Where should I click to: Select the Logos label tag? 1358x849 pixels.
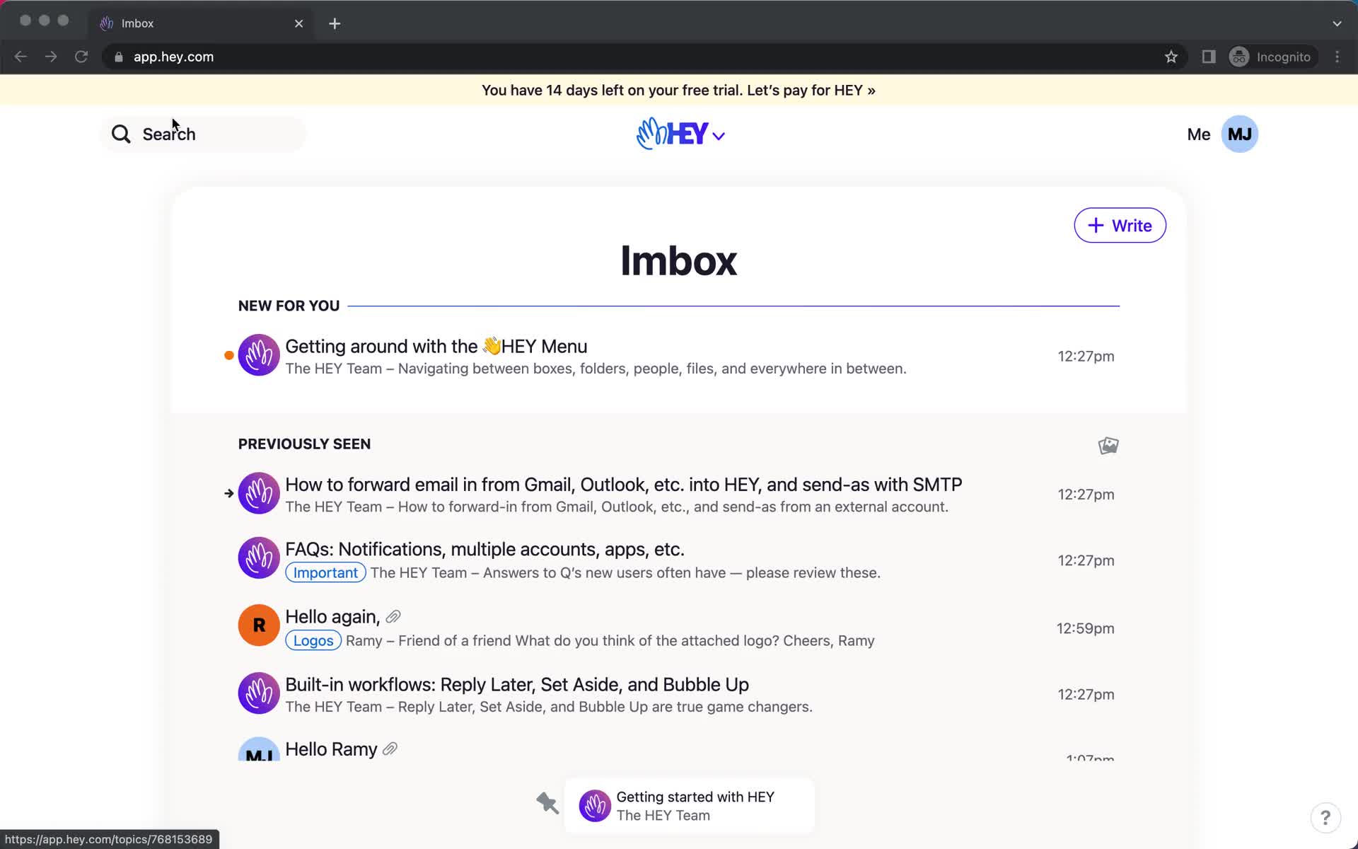(x=313, y=641)
